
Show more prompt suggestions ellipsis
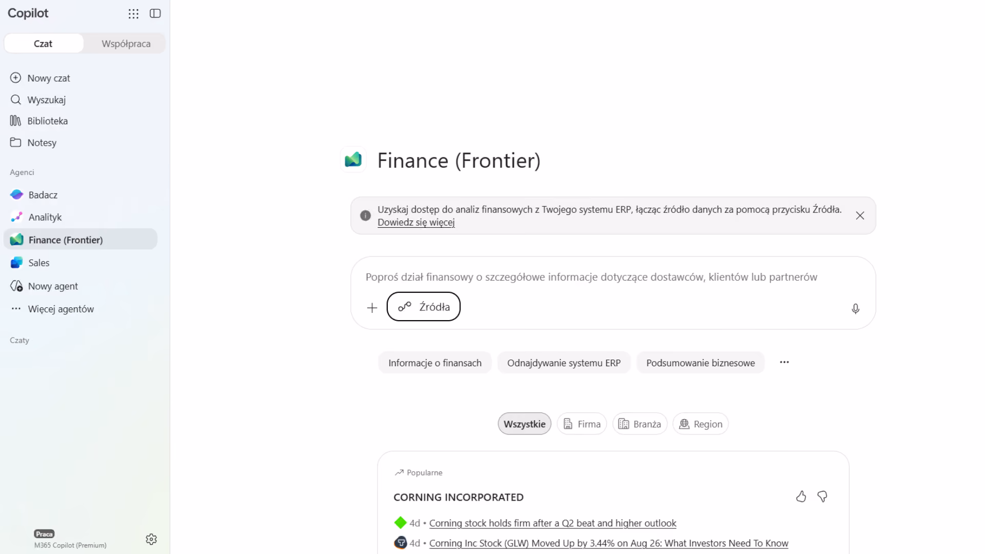pos(784,362)
